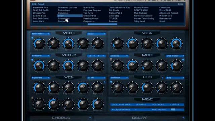
Task: Toggle the VCO 1 enable LED
Action: coord(32,38)
